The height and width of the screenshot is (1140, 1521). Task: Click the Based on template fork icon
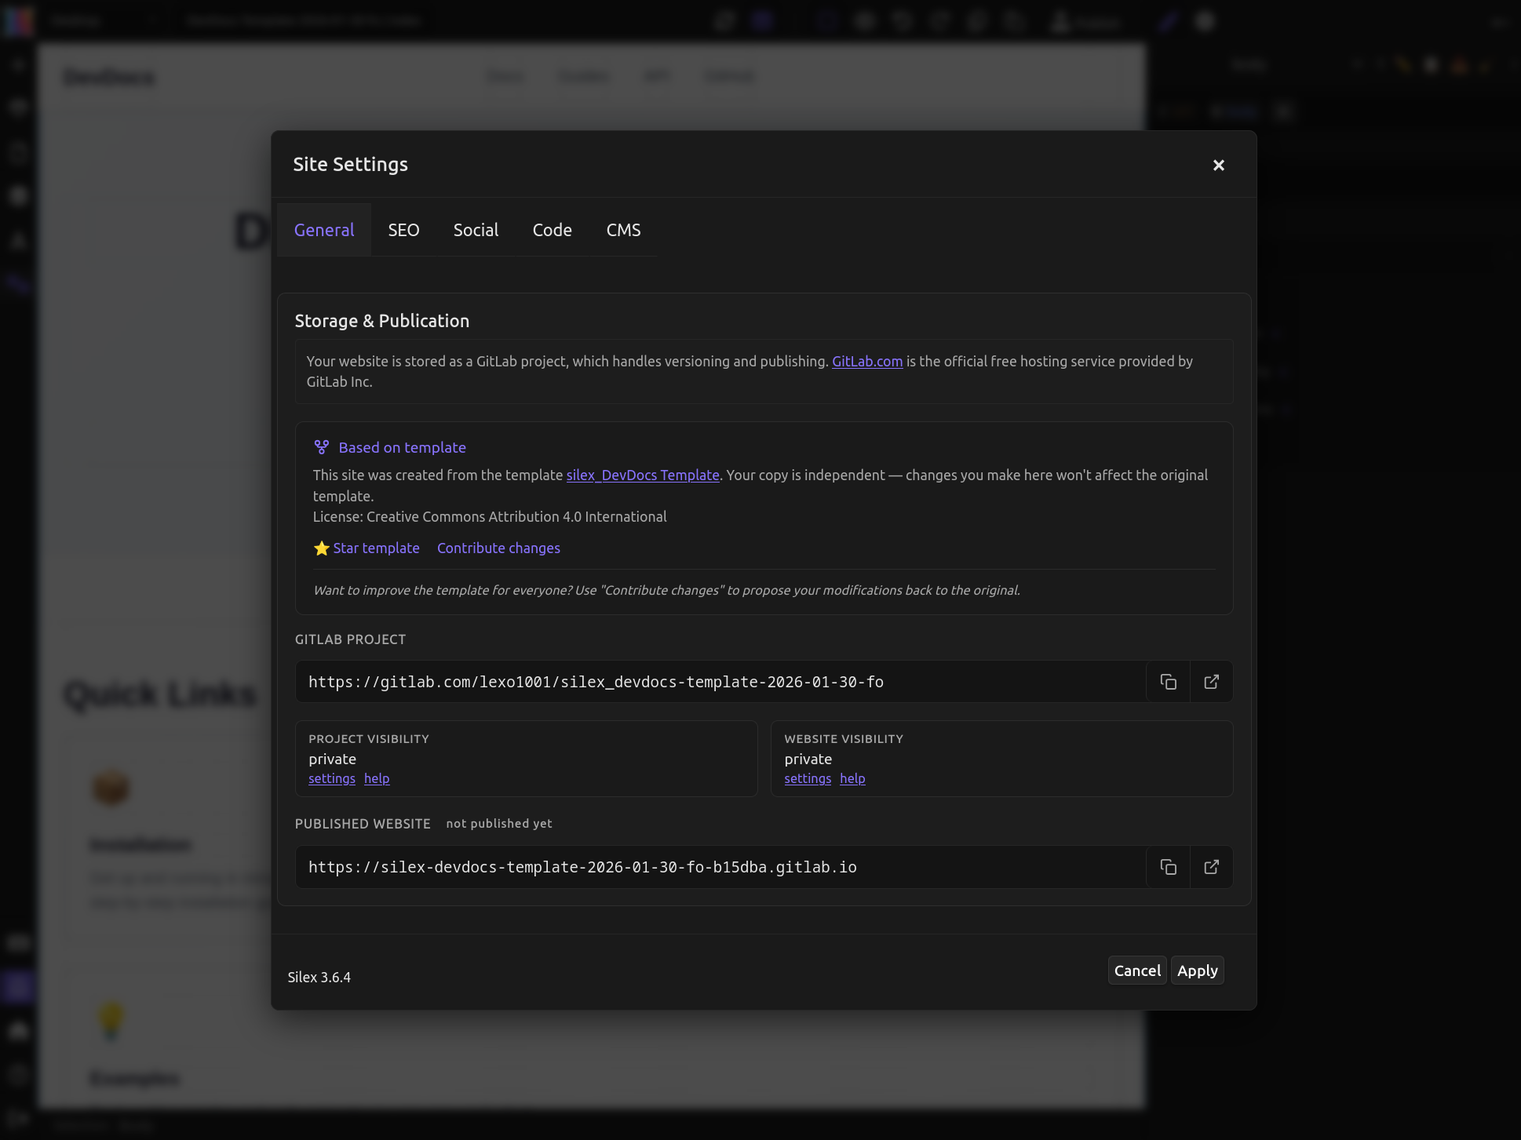click(x=321, y=447)
